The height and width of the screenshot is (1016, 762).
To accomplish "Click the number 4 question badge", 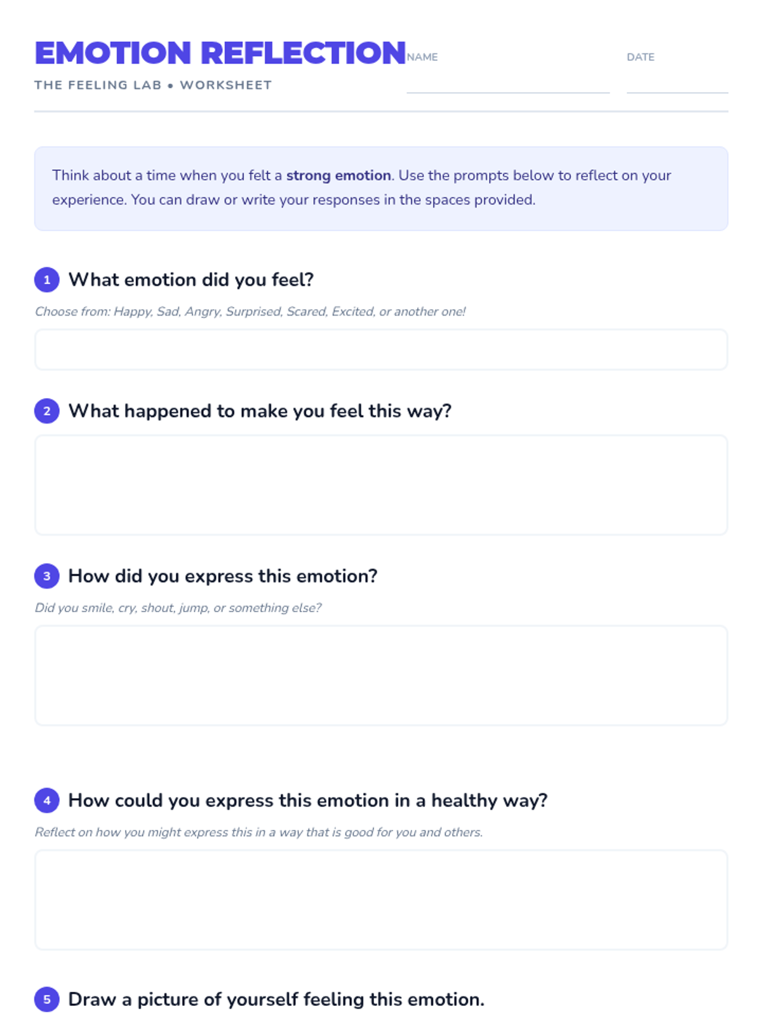I will (46, 801).
